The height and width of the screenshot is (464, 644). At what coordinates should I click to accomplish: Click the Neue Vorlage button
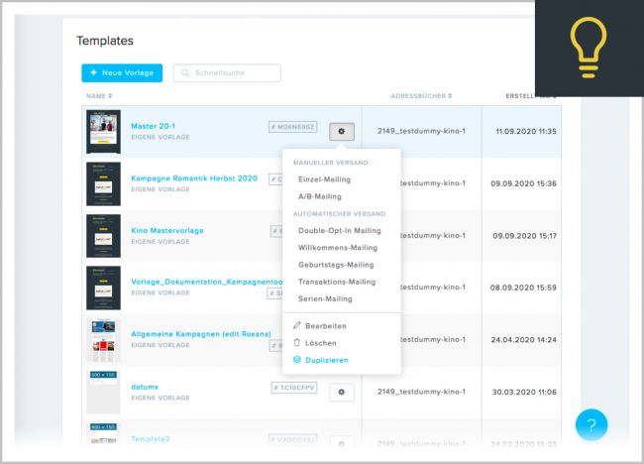click(122, 73)
